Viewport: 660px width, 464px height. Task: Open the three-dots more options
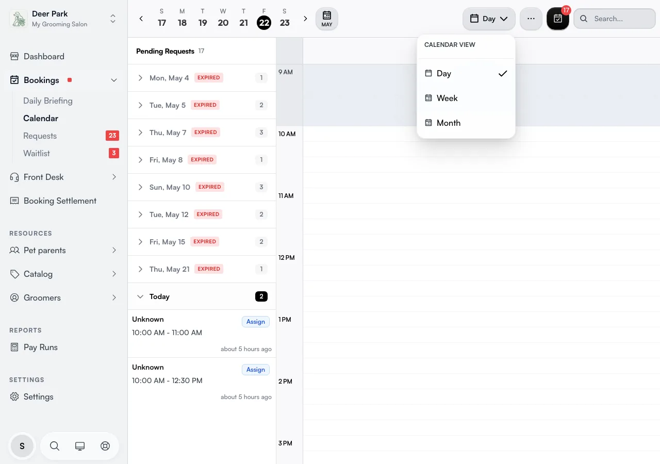531,19
